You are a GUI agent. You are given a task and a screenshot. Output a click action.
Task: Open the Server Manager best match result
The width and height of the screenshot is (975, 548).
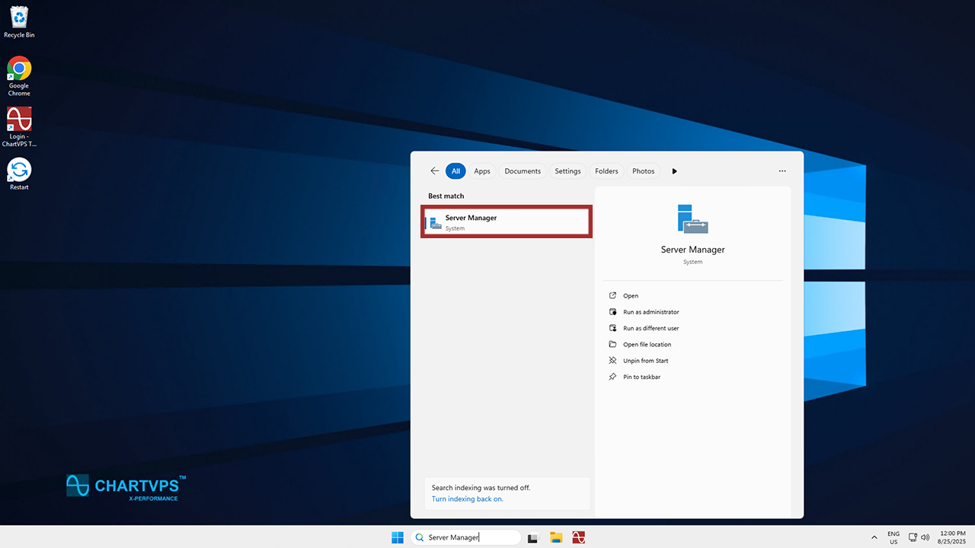[x=507, y=222]
